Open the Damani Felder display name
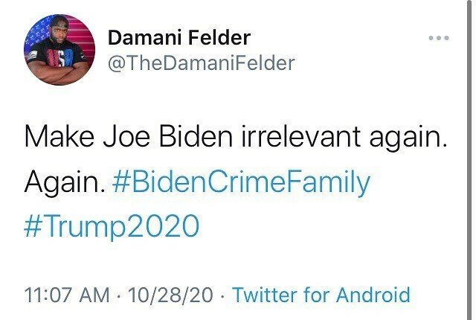The image size is (476, 320). coord(179,37)
